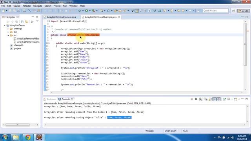Toggle Show Console on standard output change

tap(215, 99)
